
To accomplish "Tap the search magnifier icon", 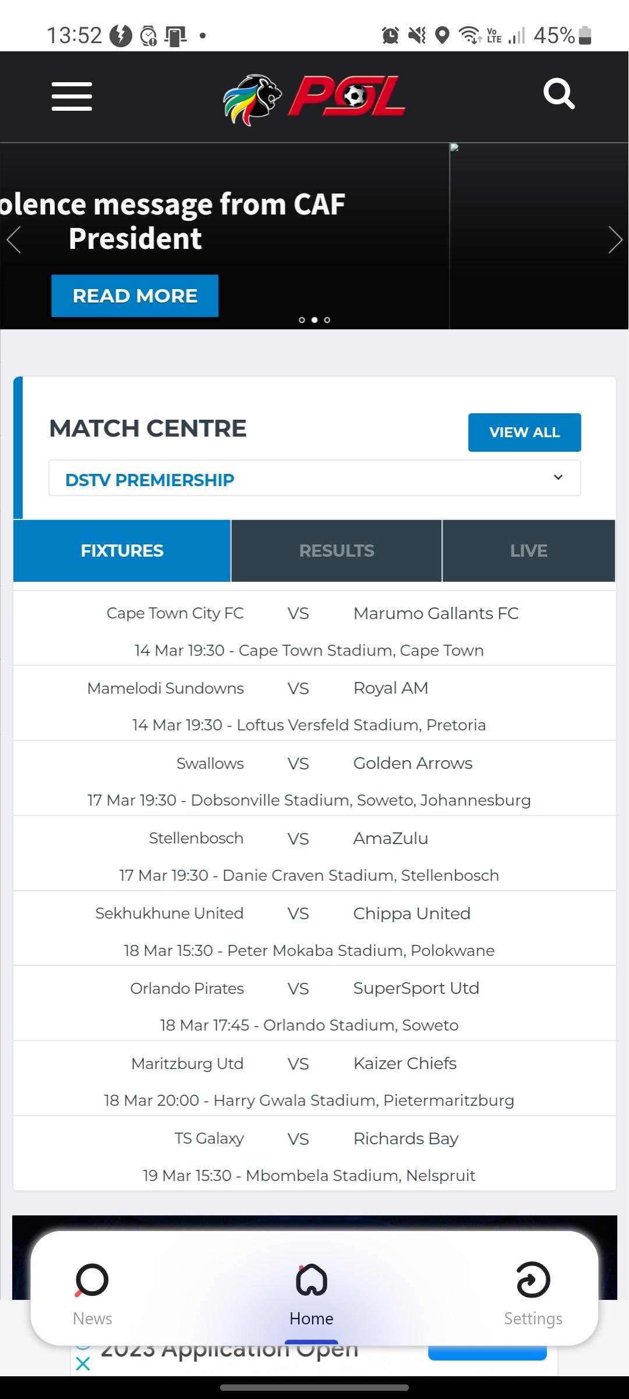I will pos(559,93).
